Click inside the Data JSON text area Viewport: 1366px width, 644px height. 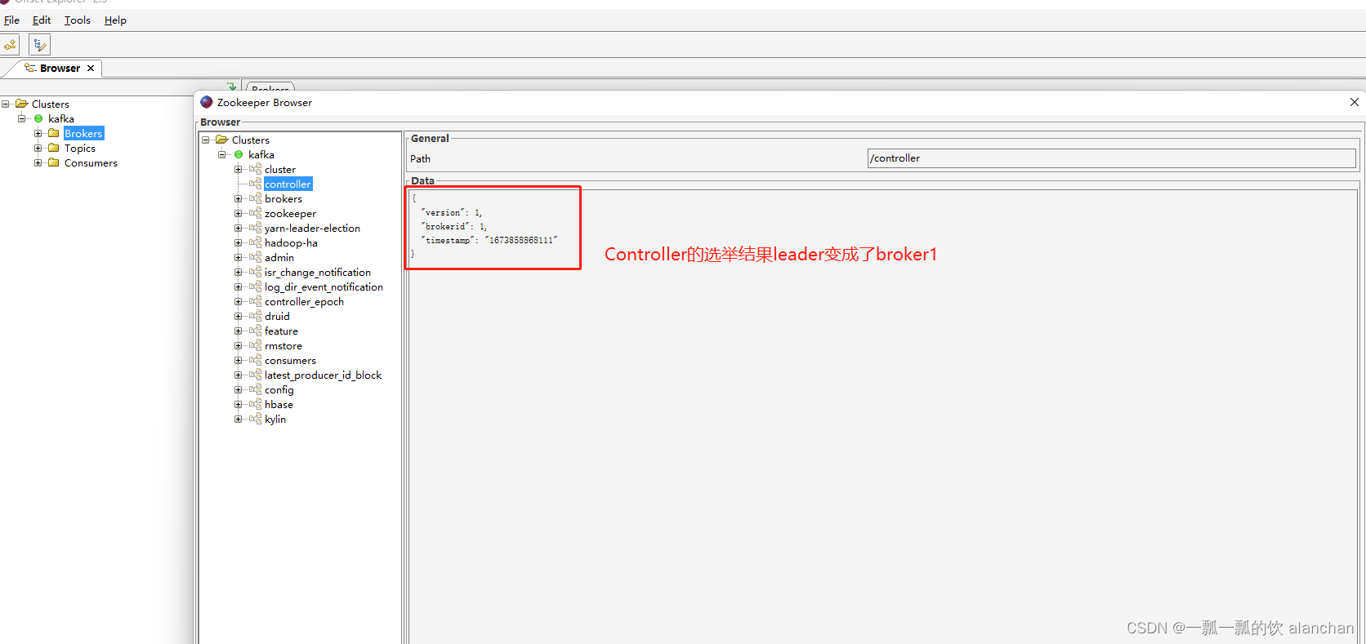pos(882,416)
